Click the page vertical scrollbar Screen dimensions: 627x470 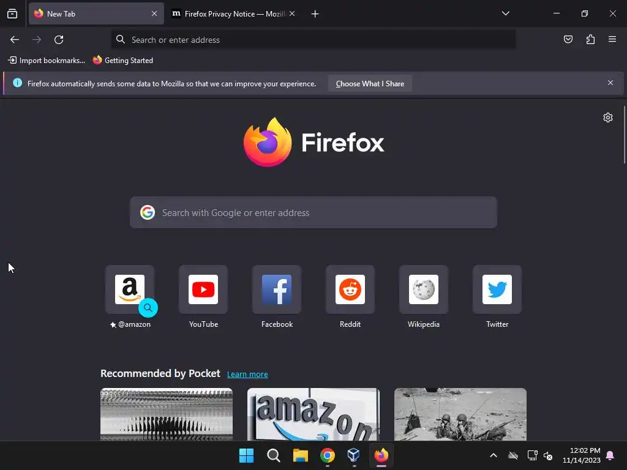(624, 135)
